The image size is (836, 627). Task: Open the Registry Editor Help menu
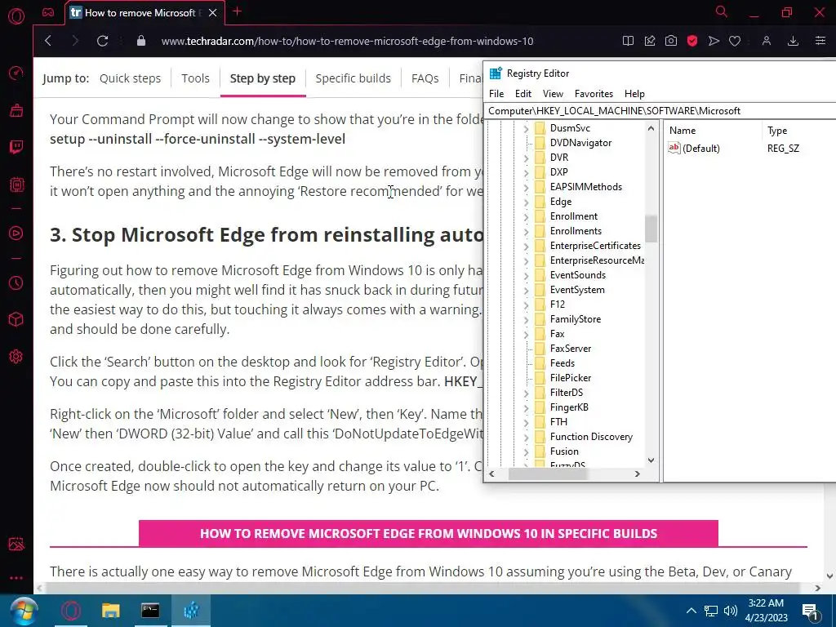634,93
